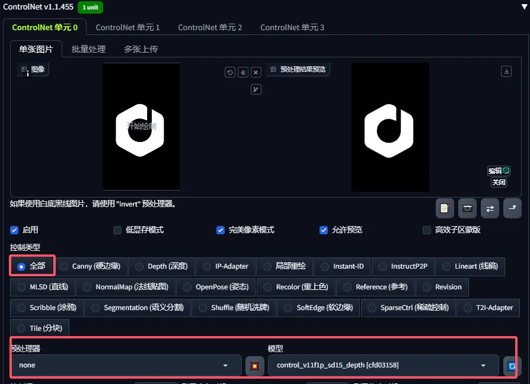The height and width of the screenshot is (384, 530).
Task: Click the camera icon to open webcam
Action: 467,208
